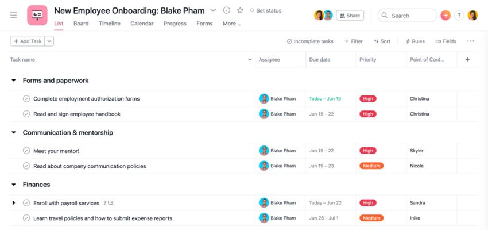Expand subtasks of Enroll with payroll services
The width and height of the screenshot is (488, 230).
click(13, 203)
